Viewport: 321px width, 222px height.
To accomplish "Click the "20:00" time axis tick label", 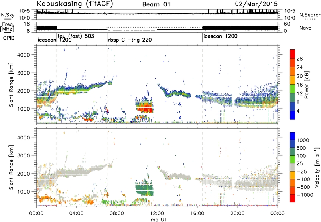I will (x=237, y=214).
